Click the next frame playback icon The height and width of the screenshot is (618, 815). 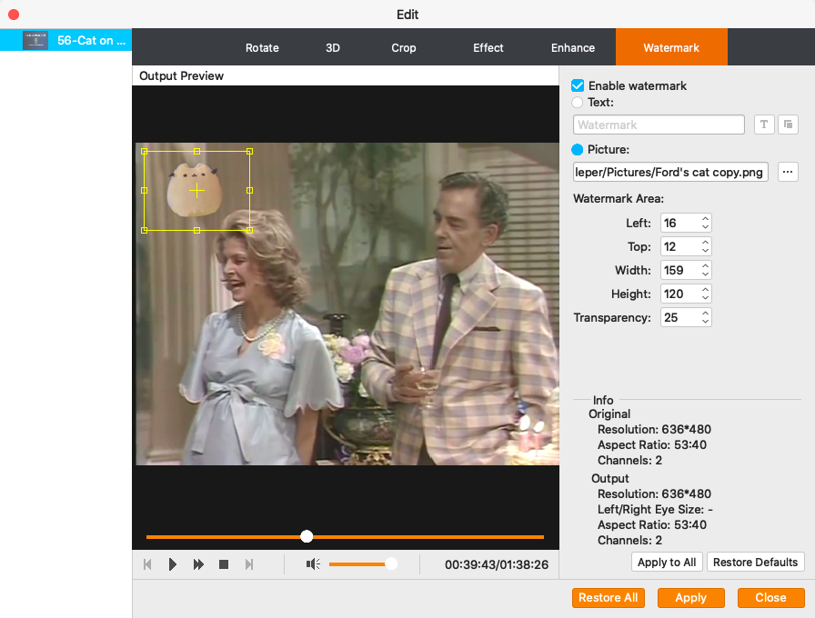[x=249, y=564]
